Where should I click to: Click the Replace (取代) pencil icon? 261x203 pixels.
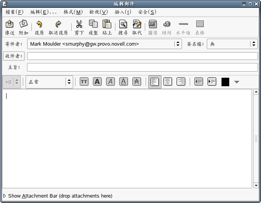coord(137,24)
